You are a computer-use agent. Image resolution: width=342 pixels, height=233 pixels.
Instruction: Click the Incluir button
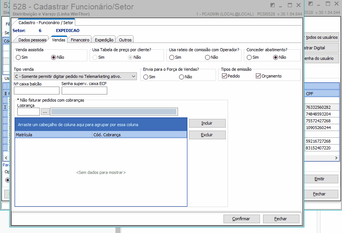tap(207, 123)
